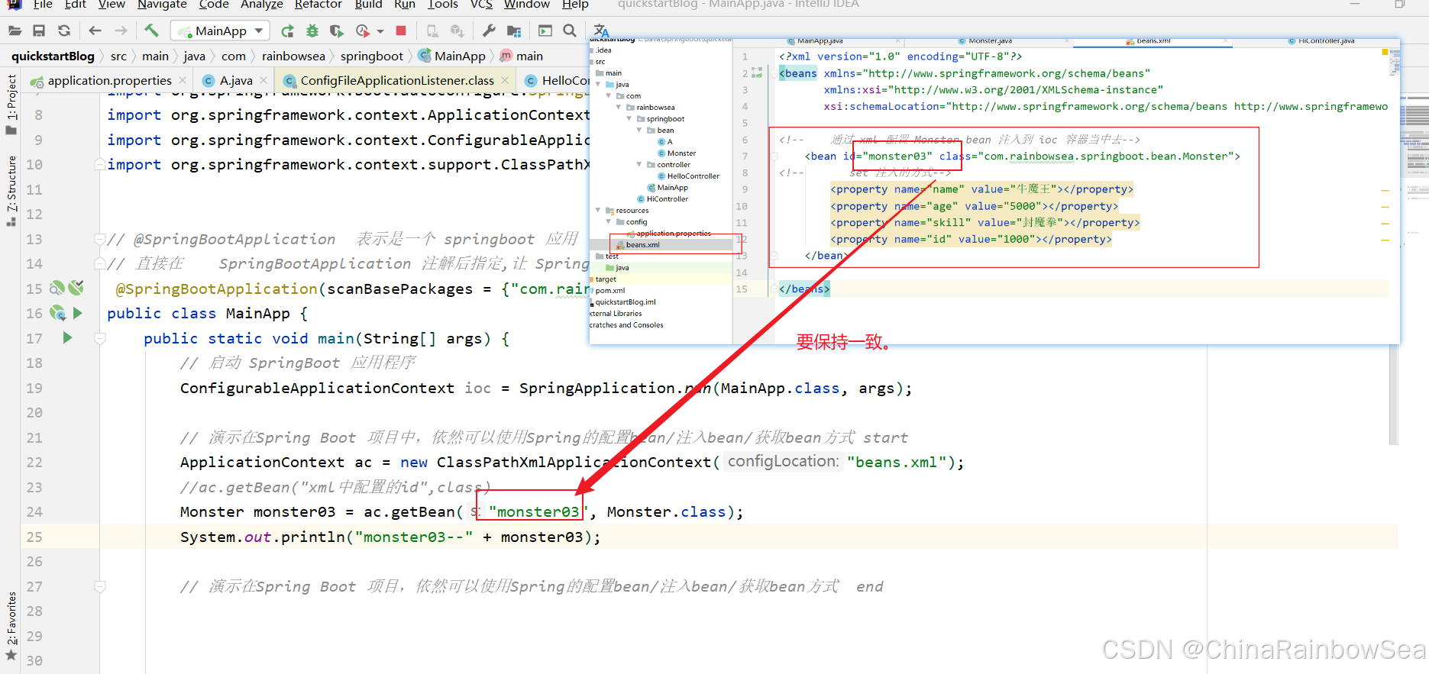Navigate forward with the right arrow icon
The width and height of the screenshot is (1429, 674).
121,31
